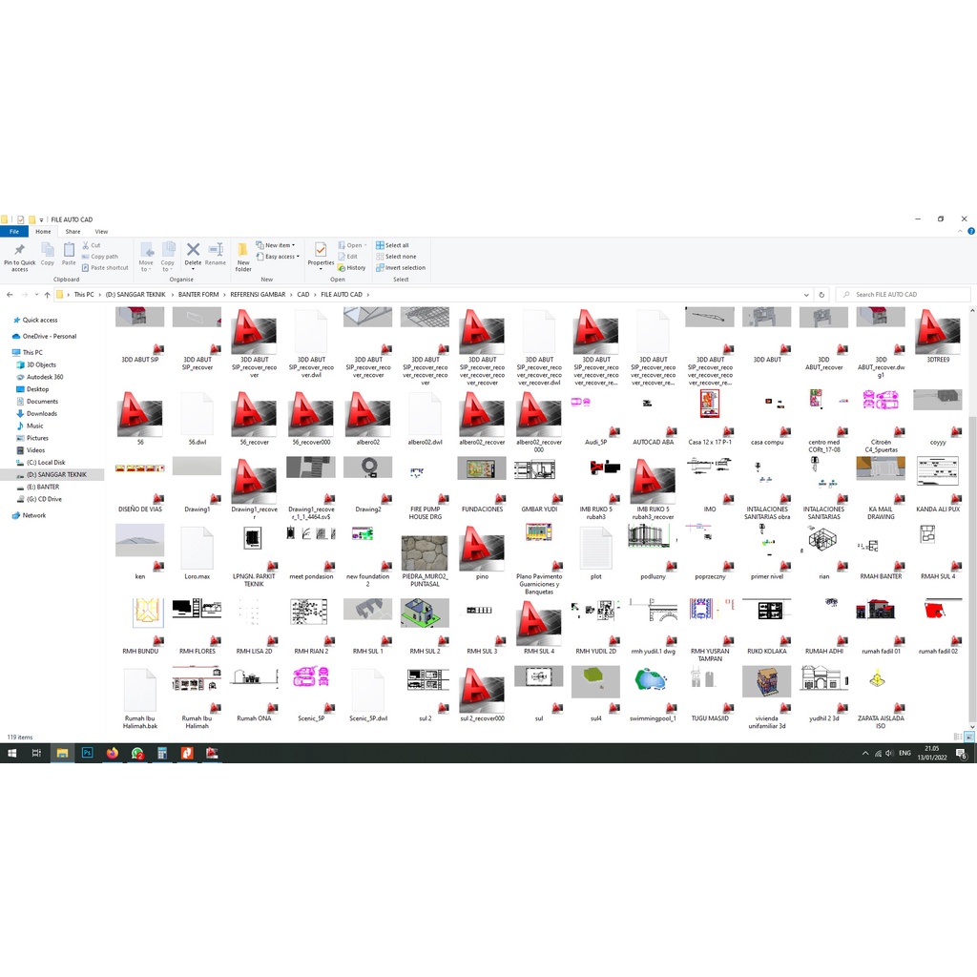Select (E:) BANTER drive in sidebar
The width and height of the screenshot is (977, 977).
tap(42, 487)
